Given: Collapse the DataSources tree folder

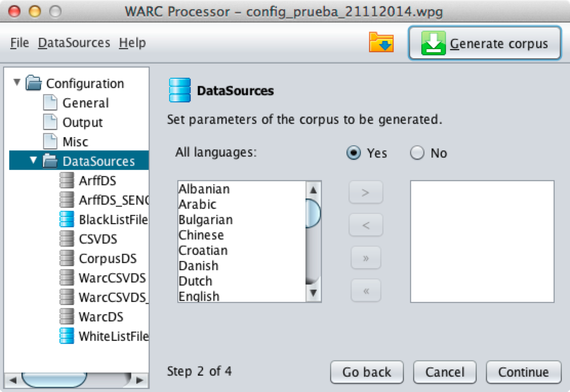Looking at the screenshot, I should coord(34,161).
